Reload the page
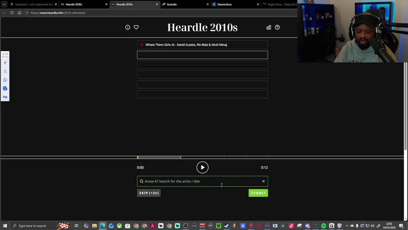This screenshot has width=408, height=230. click(x=12, y=13)
